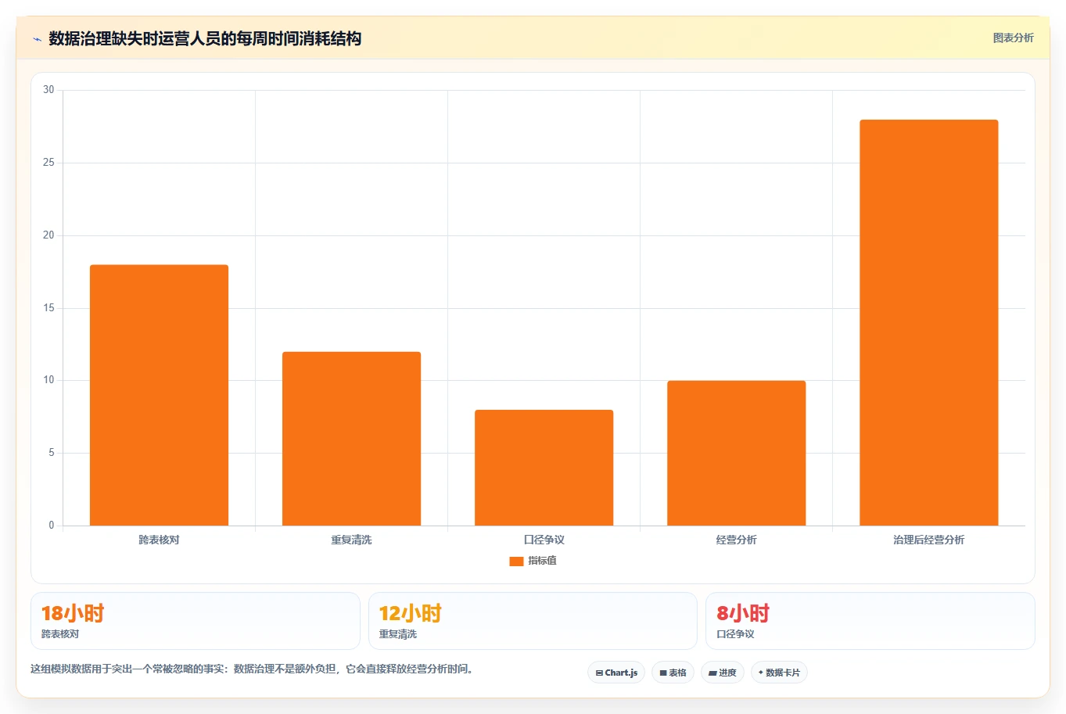Click the y-axis value 20

(48, 235)
